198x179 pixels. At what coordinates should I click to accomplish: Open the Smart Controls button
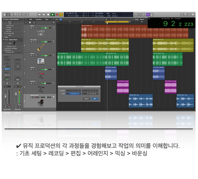20,15
